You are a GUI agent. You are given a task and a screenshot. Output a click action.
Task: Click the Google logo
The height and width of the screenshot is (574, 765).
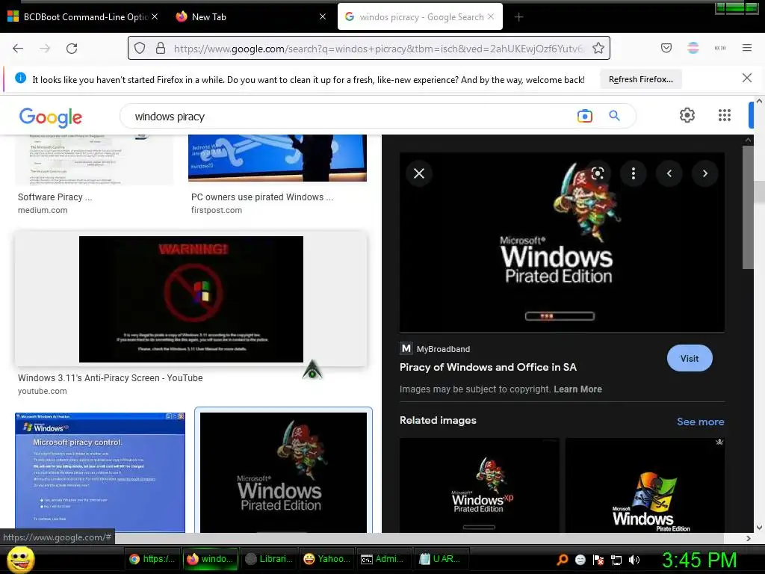click(51, 117)
